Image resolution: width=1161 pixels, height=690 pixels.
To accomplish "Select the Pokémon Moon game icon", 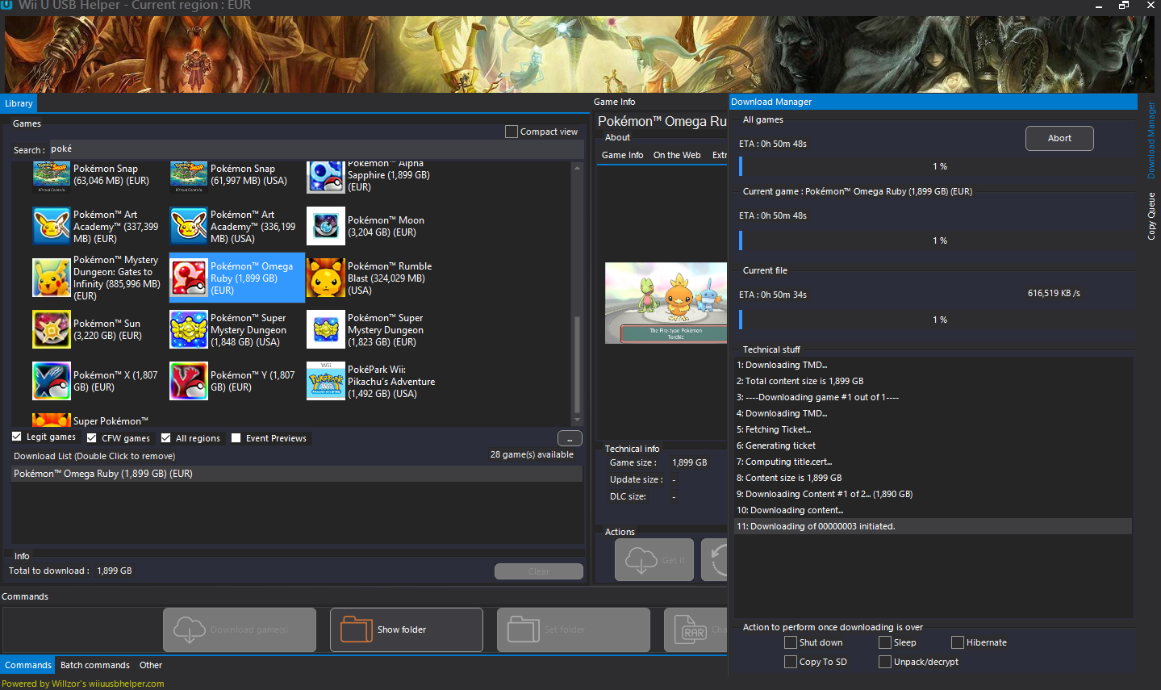I will tap(326, 227).
